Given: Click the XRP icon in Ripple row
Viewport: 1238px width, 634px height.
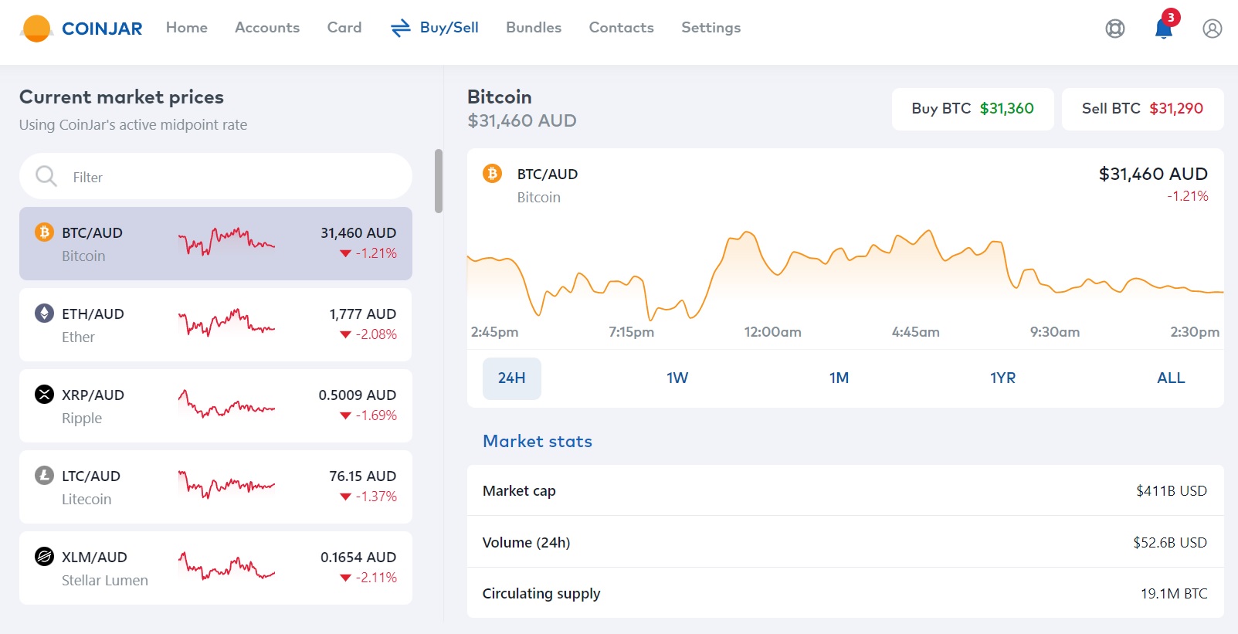Looking at the screenshot, I should [x=44, y=394].
